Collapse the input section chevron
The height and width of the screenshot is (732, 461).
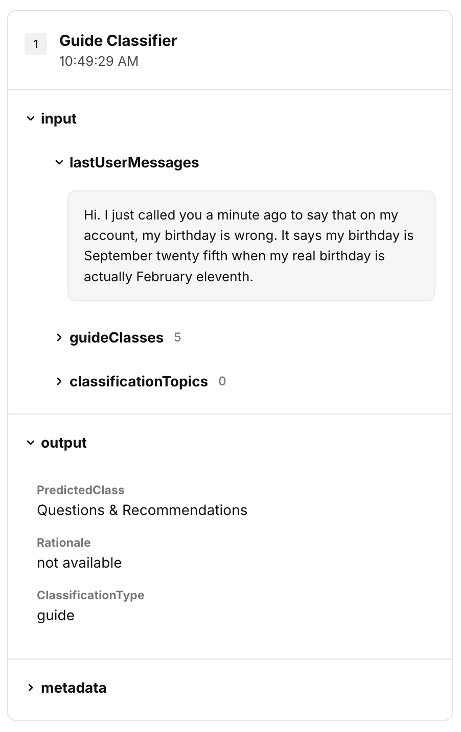[x=31, y=119]
